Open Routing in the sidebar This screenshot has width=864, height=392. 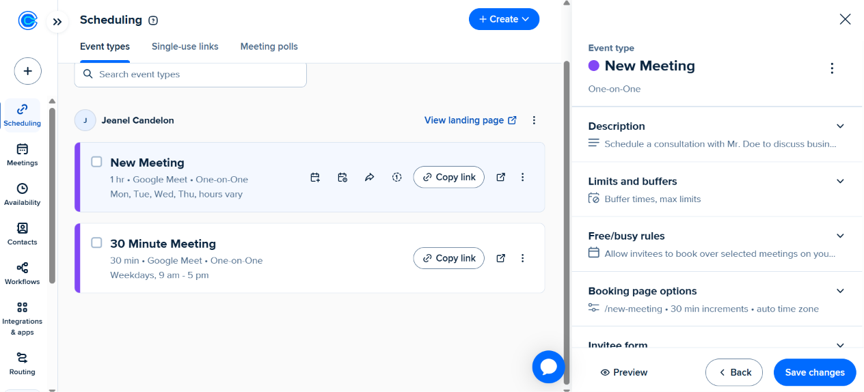(23, 364)
